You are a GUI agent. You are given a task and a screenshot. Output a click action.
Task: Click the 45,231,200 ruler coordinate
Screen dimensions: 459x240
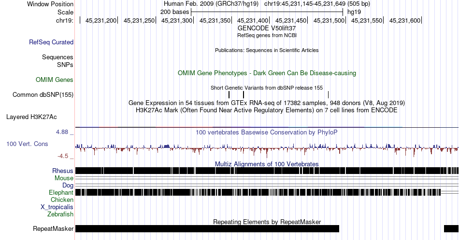pos(101,20)
